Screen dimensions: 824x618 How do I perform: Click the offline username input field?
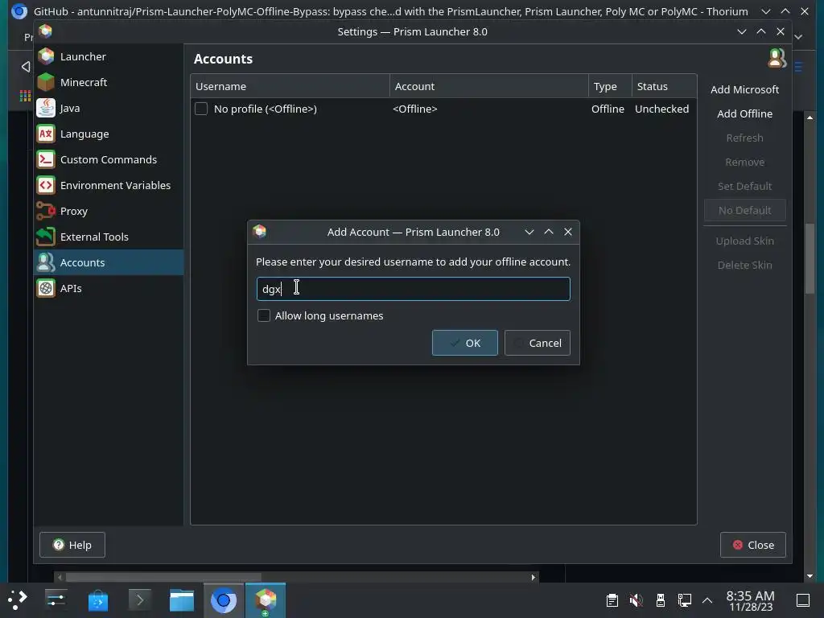[413, 289]
